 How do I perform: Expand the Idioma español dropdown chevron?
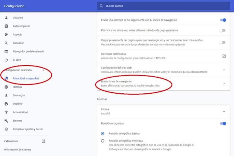coord(224,111)
